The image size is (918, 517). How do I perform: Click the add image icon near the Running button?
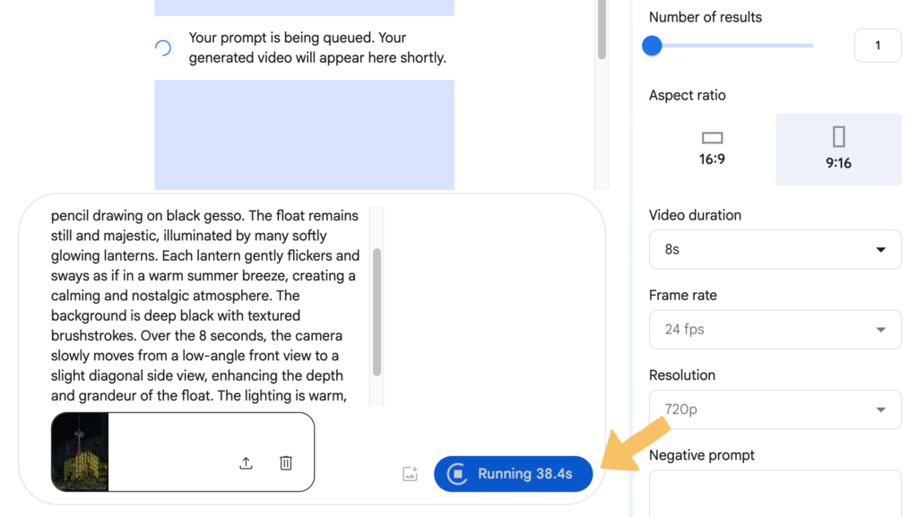tap(410, 474)
